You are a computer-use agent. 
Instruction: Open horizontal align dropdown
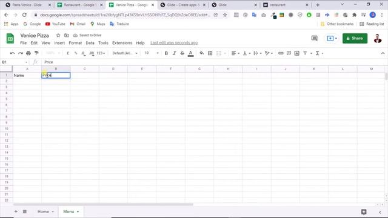tap(235, 53)
